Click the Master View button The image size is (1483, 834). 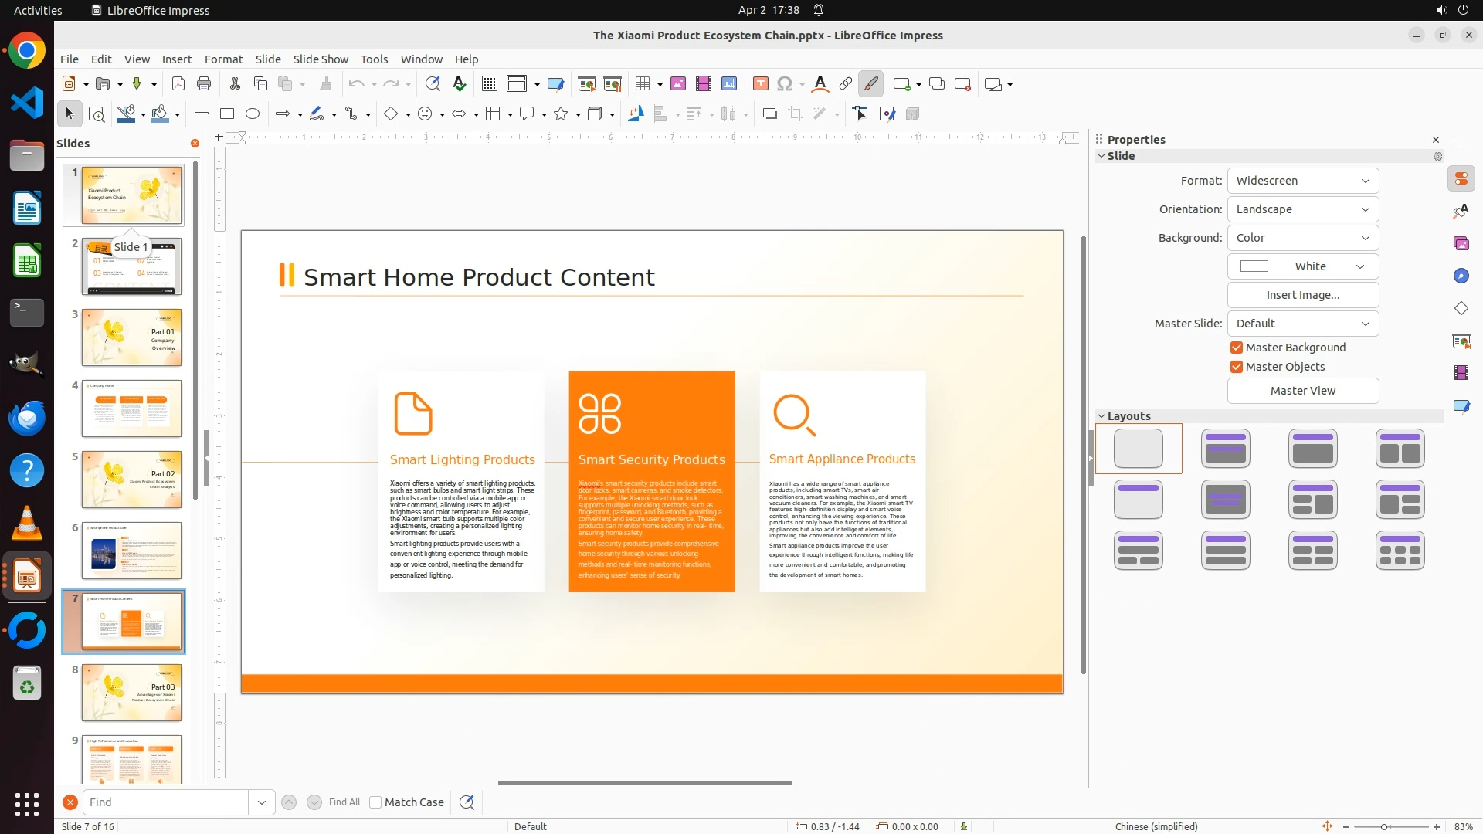[1302, 391]
